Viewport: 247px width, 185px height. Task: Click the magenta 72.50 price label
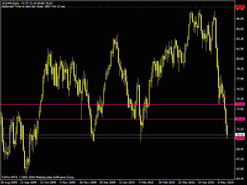(240, 119)
